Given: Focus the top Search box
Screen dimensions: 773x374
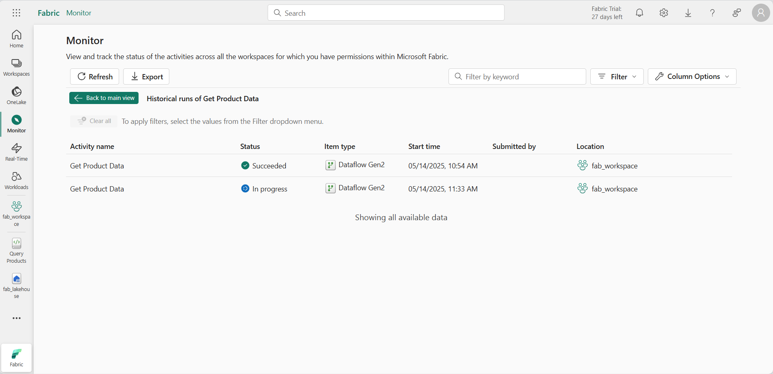Looking at the screenshot, I should click(x=386, y=13).
